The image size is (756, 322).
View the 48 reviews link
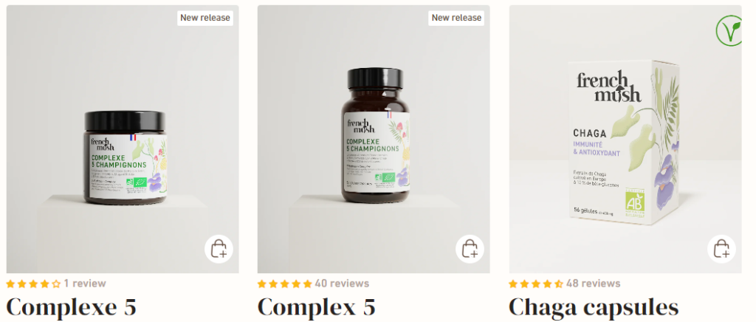[594, 284]
